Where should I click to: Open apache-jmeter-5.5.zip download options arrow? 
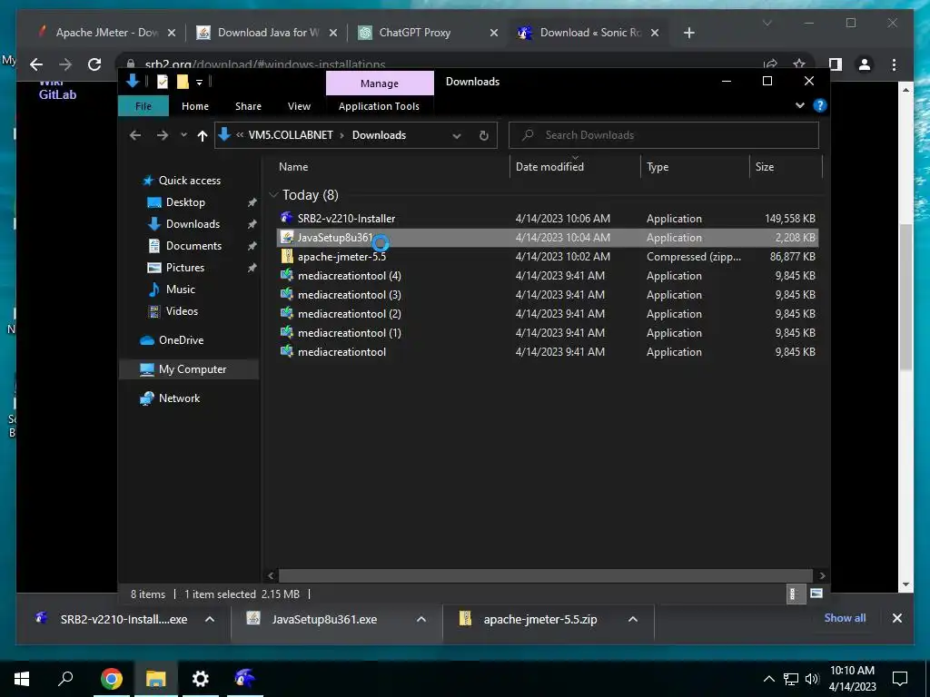tap(633, 619)
